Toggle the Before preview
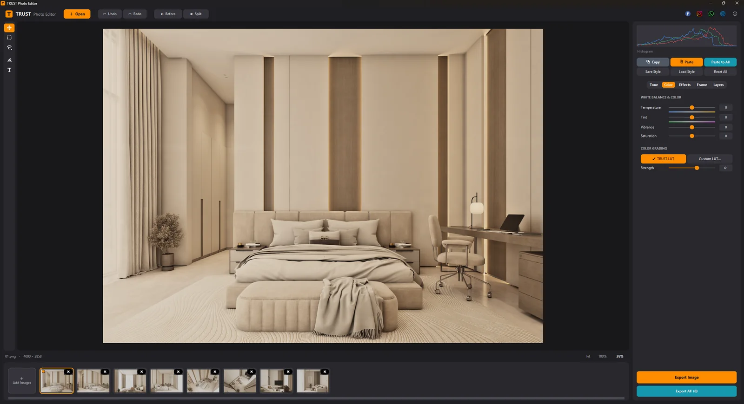744x404 pixels. pyautogui.click(x=168, y=14)
